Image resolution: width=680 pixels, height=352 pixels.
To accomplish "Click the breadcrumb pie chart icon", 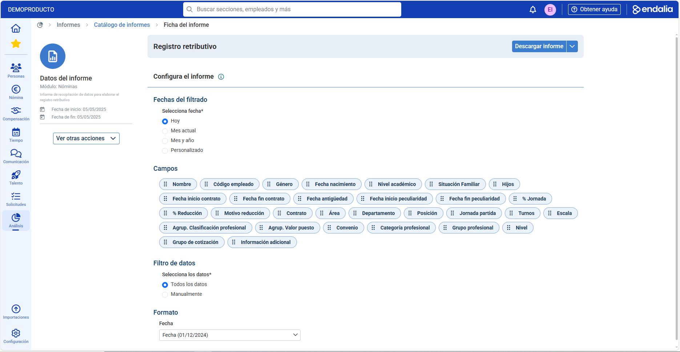I will click(40, 25).
